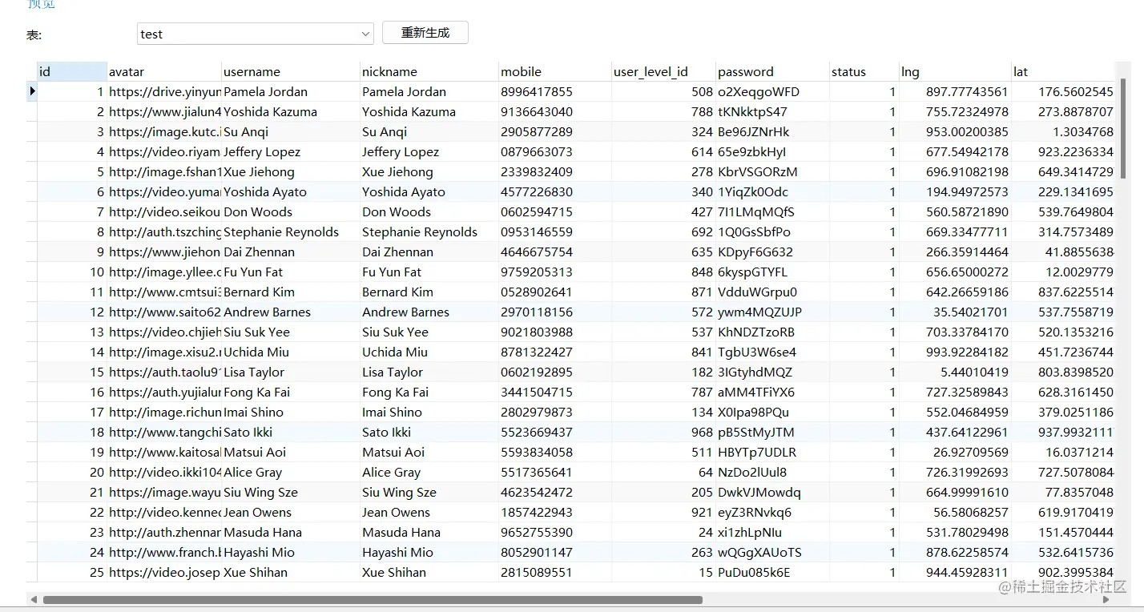
Task: Select password cell 65e9zbkHyI
Action: 772,151
